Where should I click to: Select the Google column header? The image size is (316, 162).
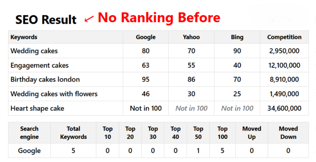(x=146, y=37)
